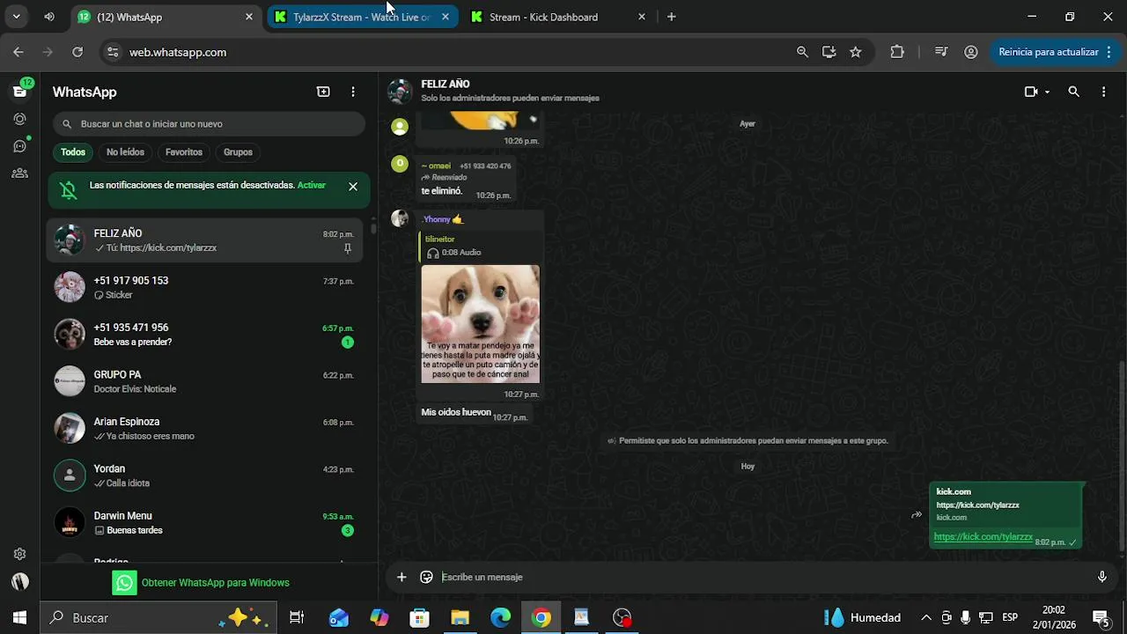The width and height of the screenshot is (1127, 634).
Task: Start a new chat with plus icon
Action: pyautogui.click(x=323, y=92)
